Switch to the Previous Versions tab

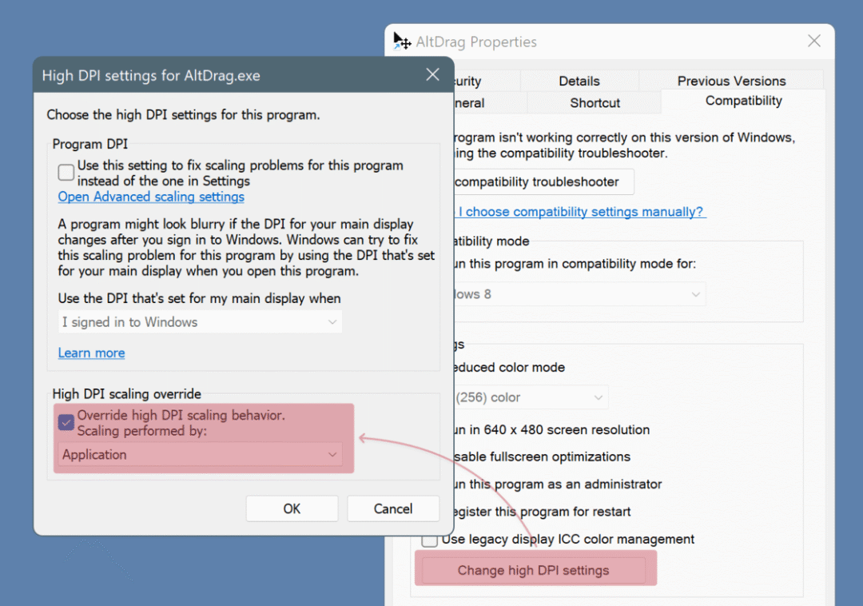click(731, 81)
